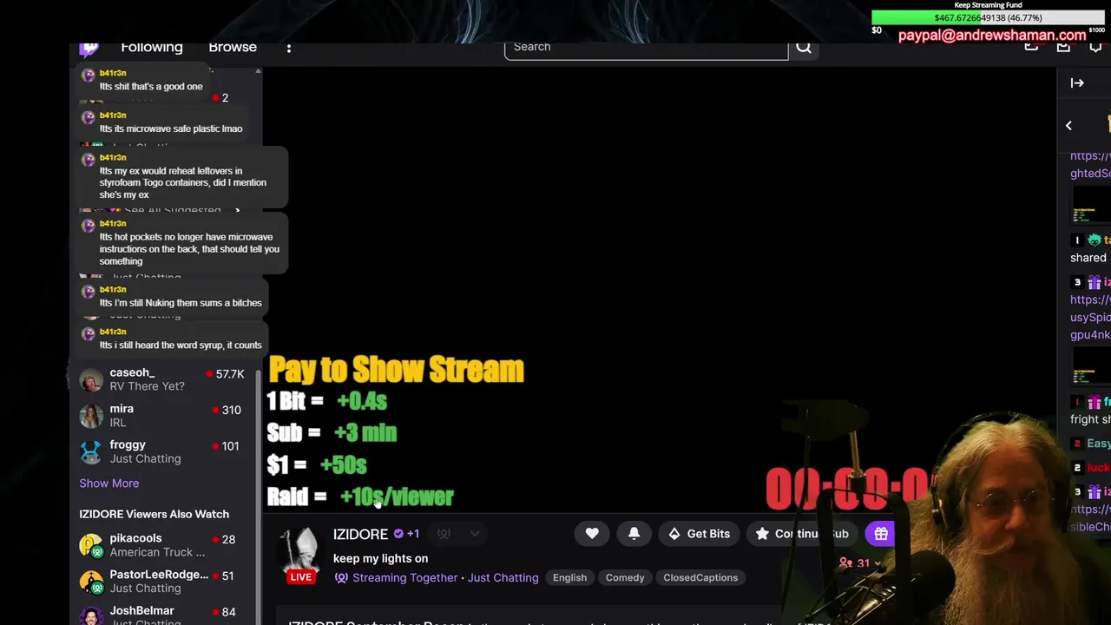Open the whispers speech bubble icon
This screenshot has width=1111, height=625.
[1095, 48]
